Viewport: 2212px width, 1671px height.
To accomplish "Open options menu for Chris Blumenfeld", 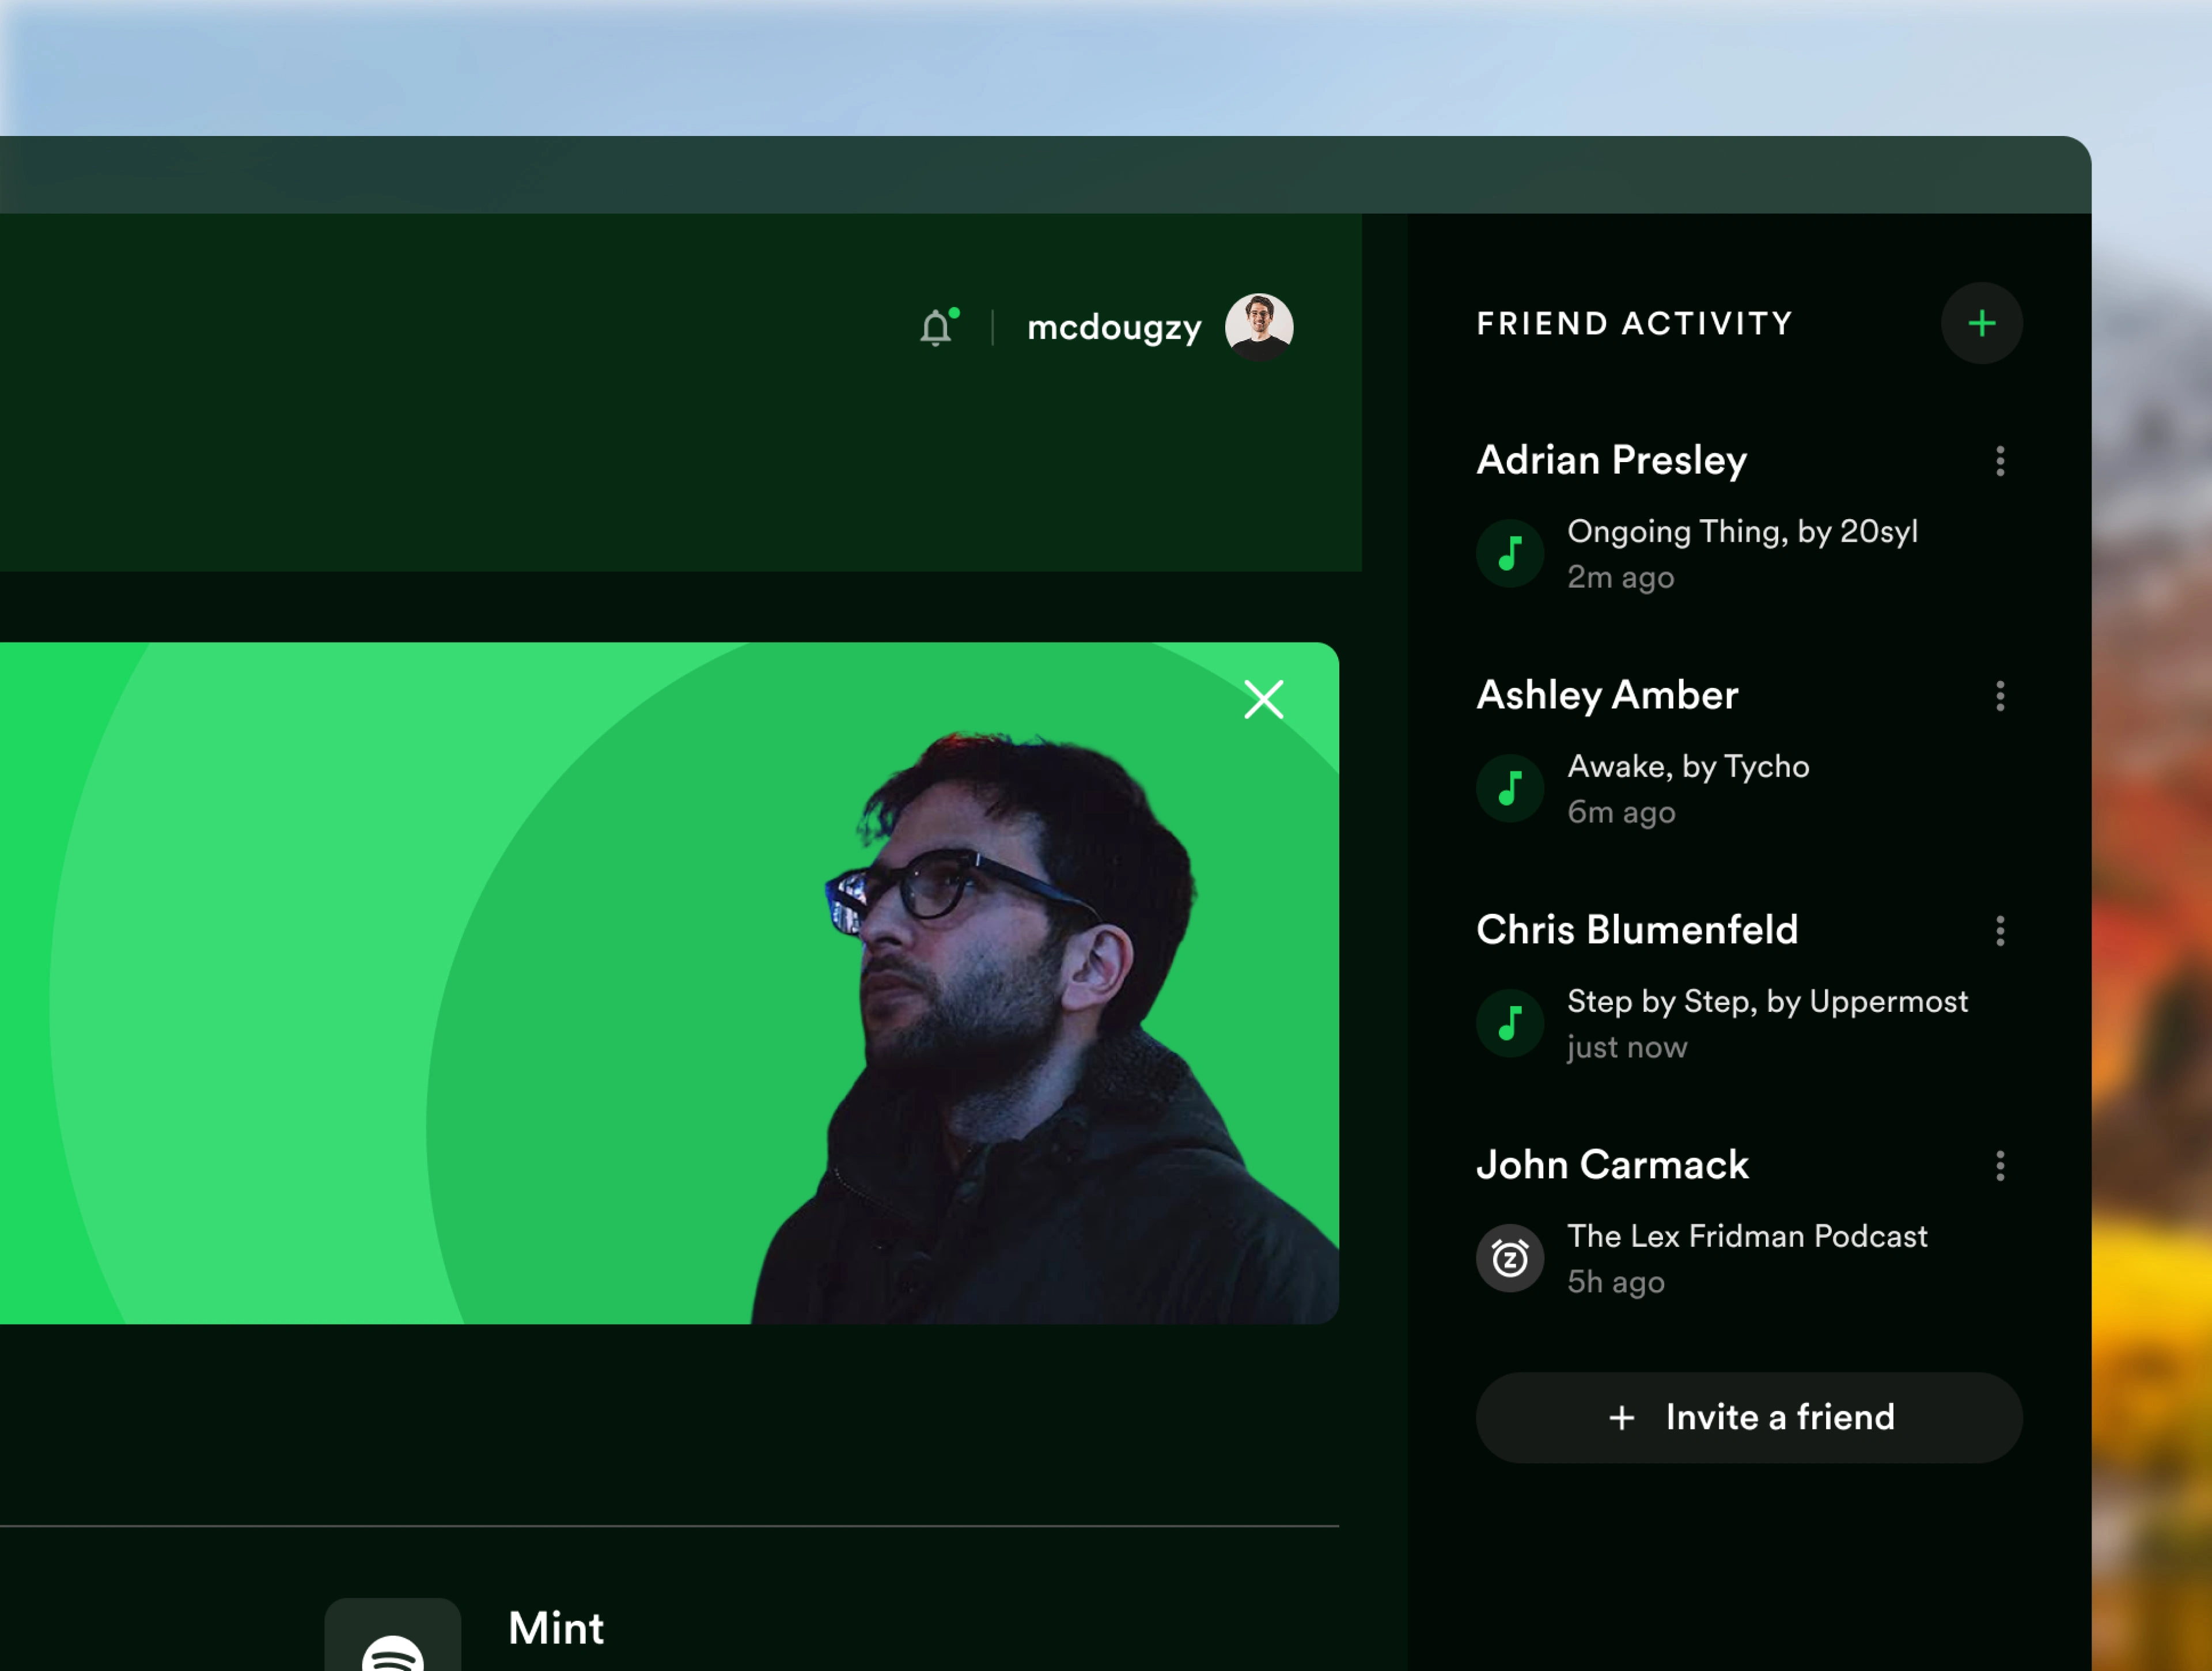I will coord(2000,931).
